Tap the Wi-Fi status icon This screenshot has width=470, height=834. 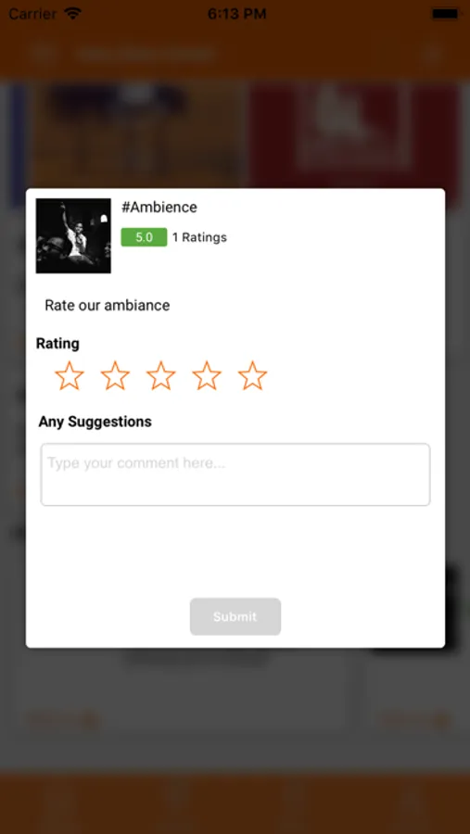pos(72,14)
